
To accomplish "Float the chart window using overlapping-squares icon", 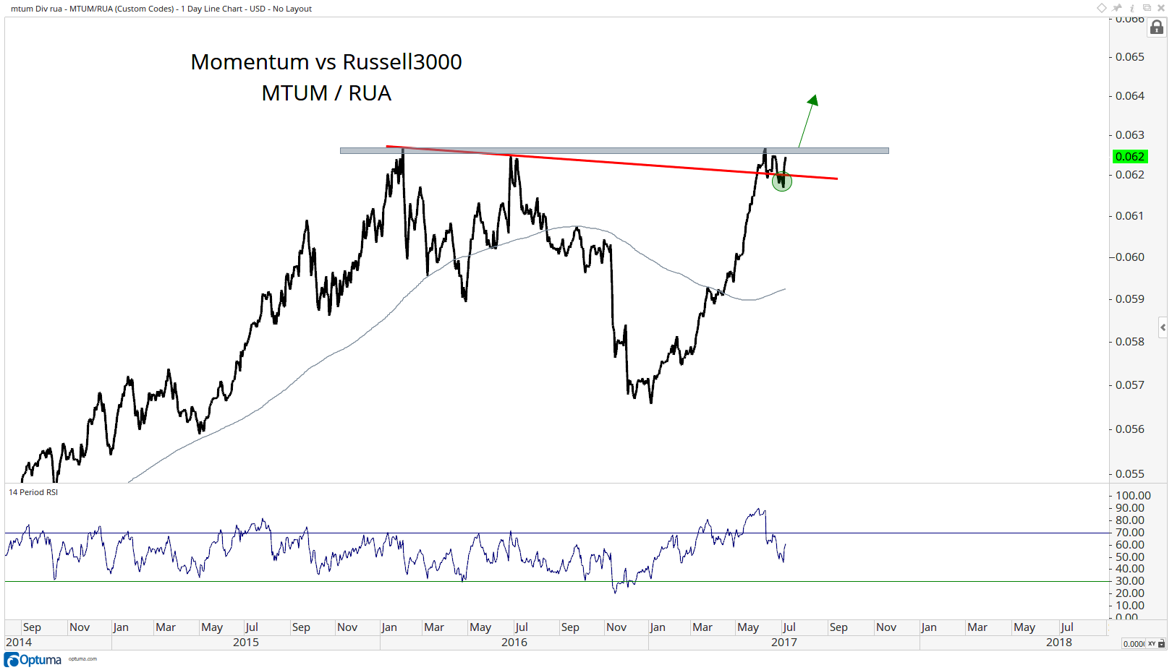I will 1147,8.
